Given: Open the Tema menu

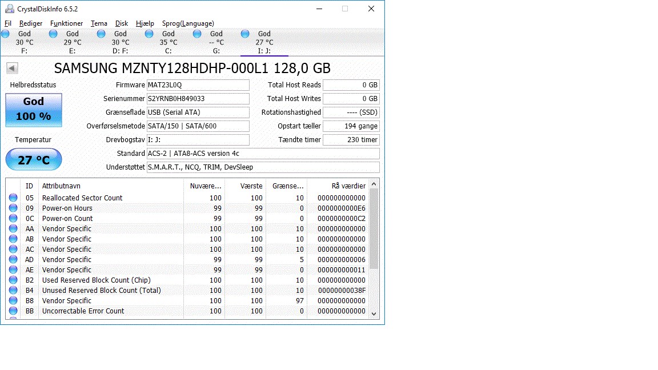Looking at the screenshot, I should 99,23.
